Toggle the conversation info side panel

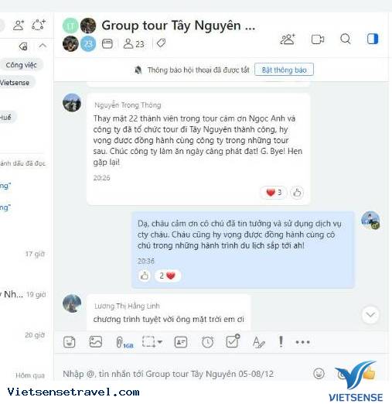[373, 39]
